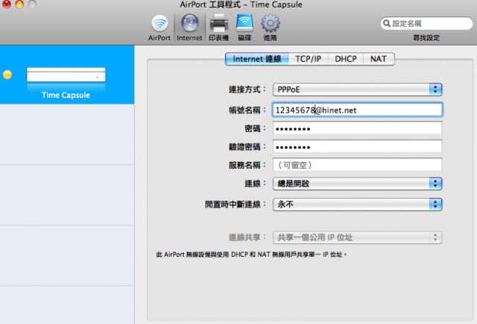This screenshot has width=477, height=324.
Task: Select the Time Capsule device image
Action: [x=66, y=75]
